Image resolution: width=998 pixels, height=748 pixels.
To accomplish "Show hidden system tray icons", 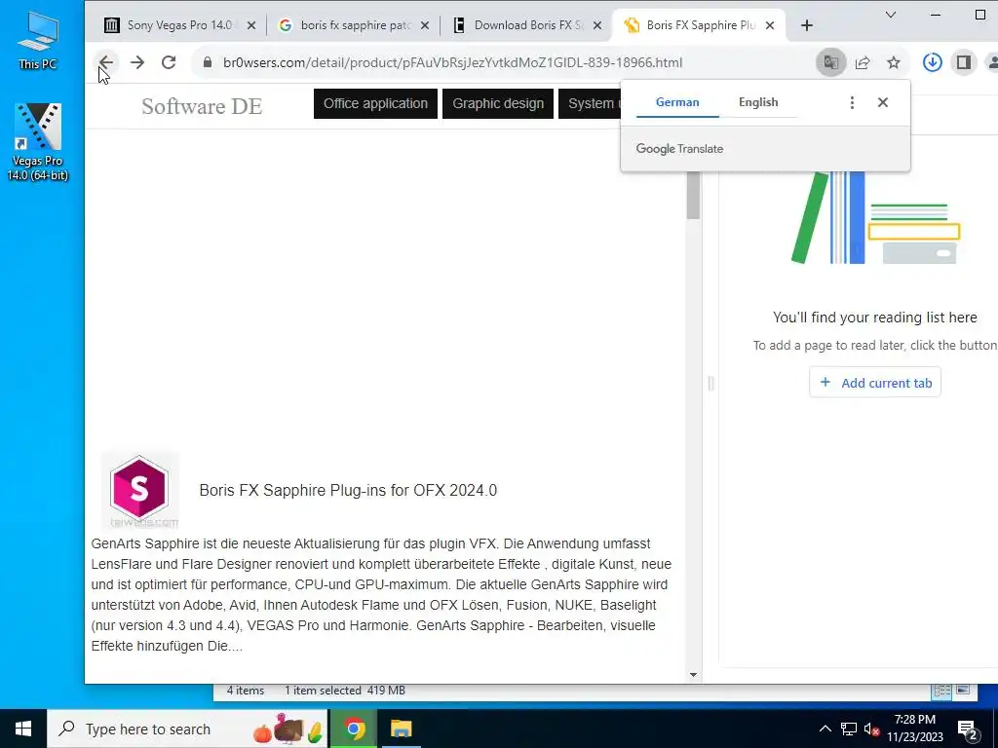I will coord(825,729).
